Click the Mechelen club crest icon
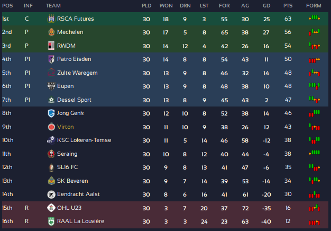 (x=51, y=32)
